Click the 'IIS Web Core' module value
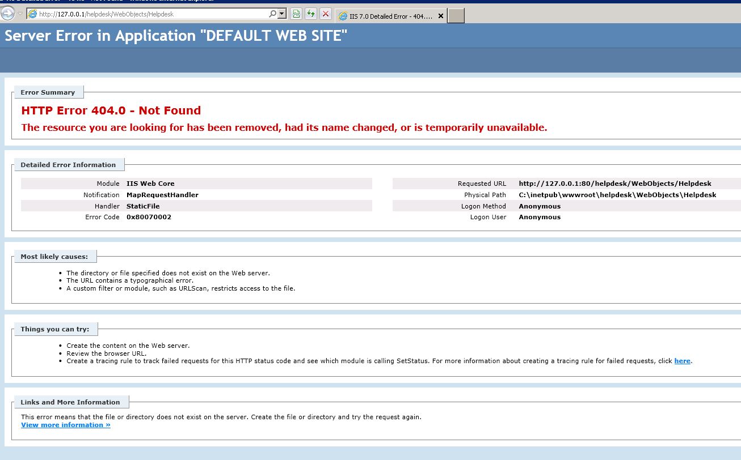Viewport: 741px width, 460px height. point(150,184)
